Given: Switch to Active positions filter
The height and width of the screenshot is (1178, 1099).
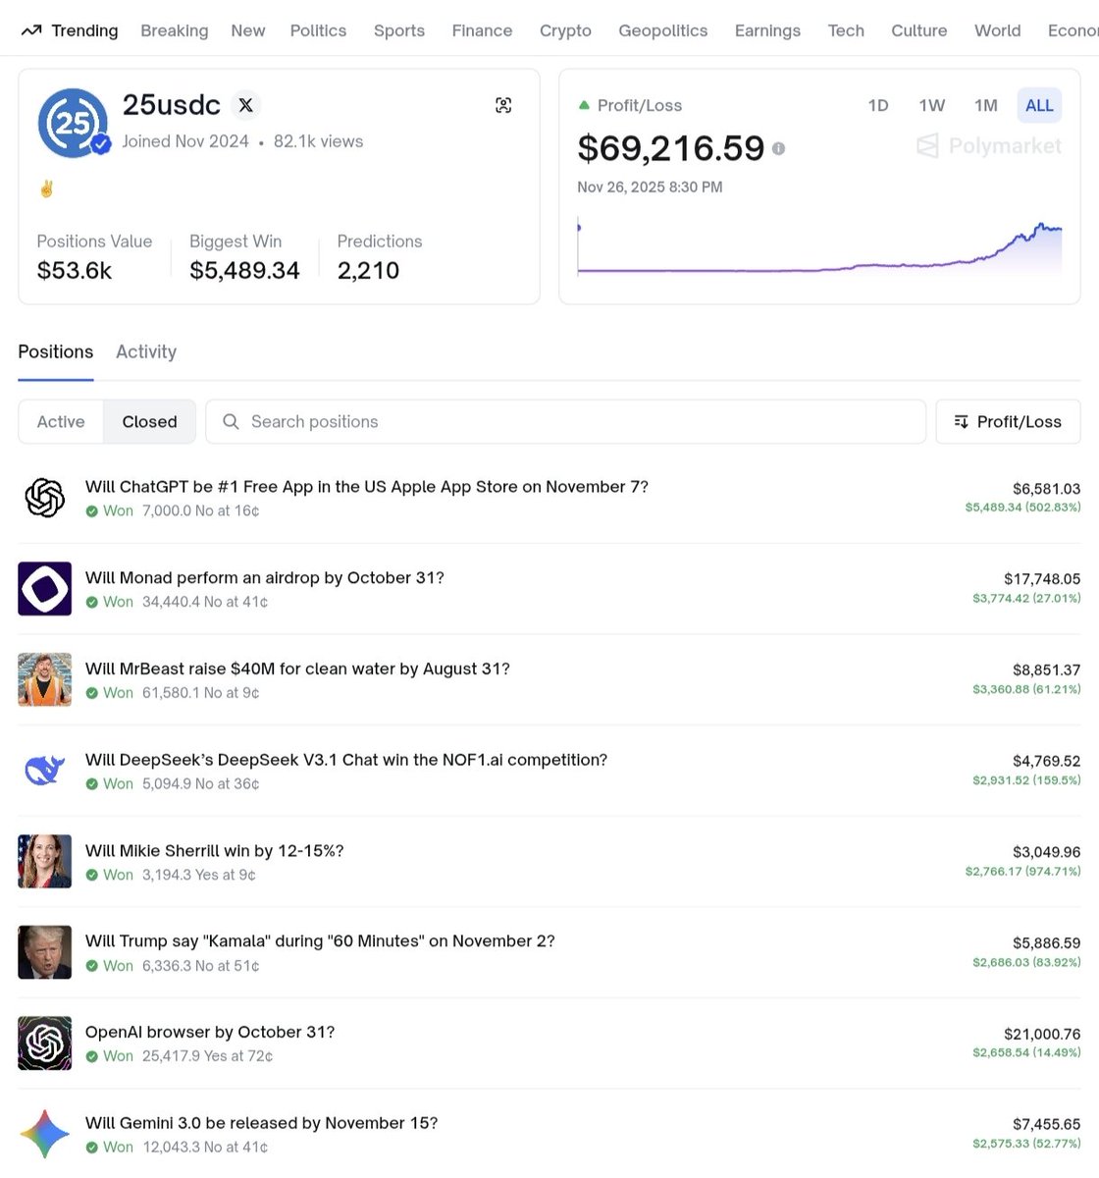Looking at the screenshot, I should pos(61,421).
